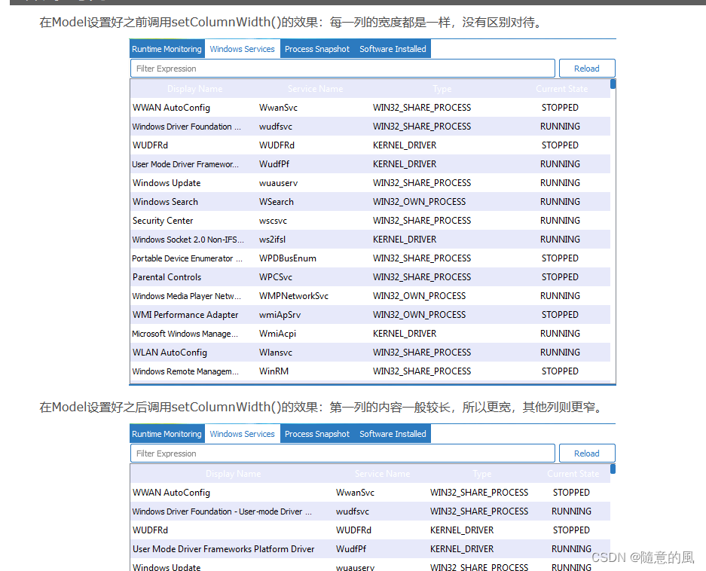Select Windows Services tab in upper screenshot
706x571 pixels.
pos(242,49)
